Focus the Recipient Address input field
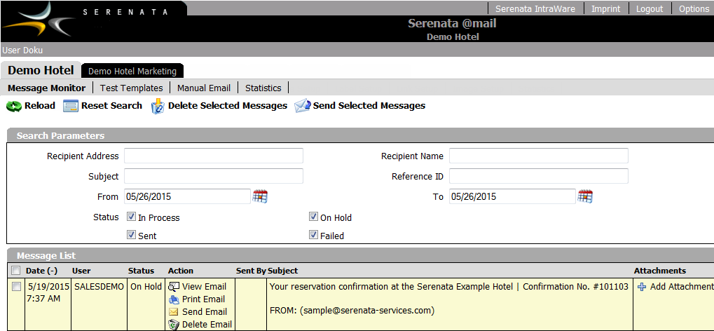The width and height of the screenshot is (714, 331). pyautogui.click(x=214, y=156)
